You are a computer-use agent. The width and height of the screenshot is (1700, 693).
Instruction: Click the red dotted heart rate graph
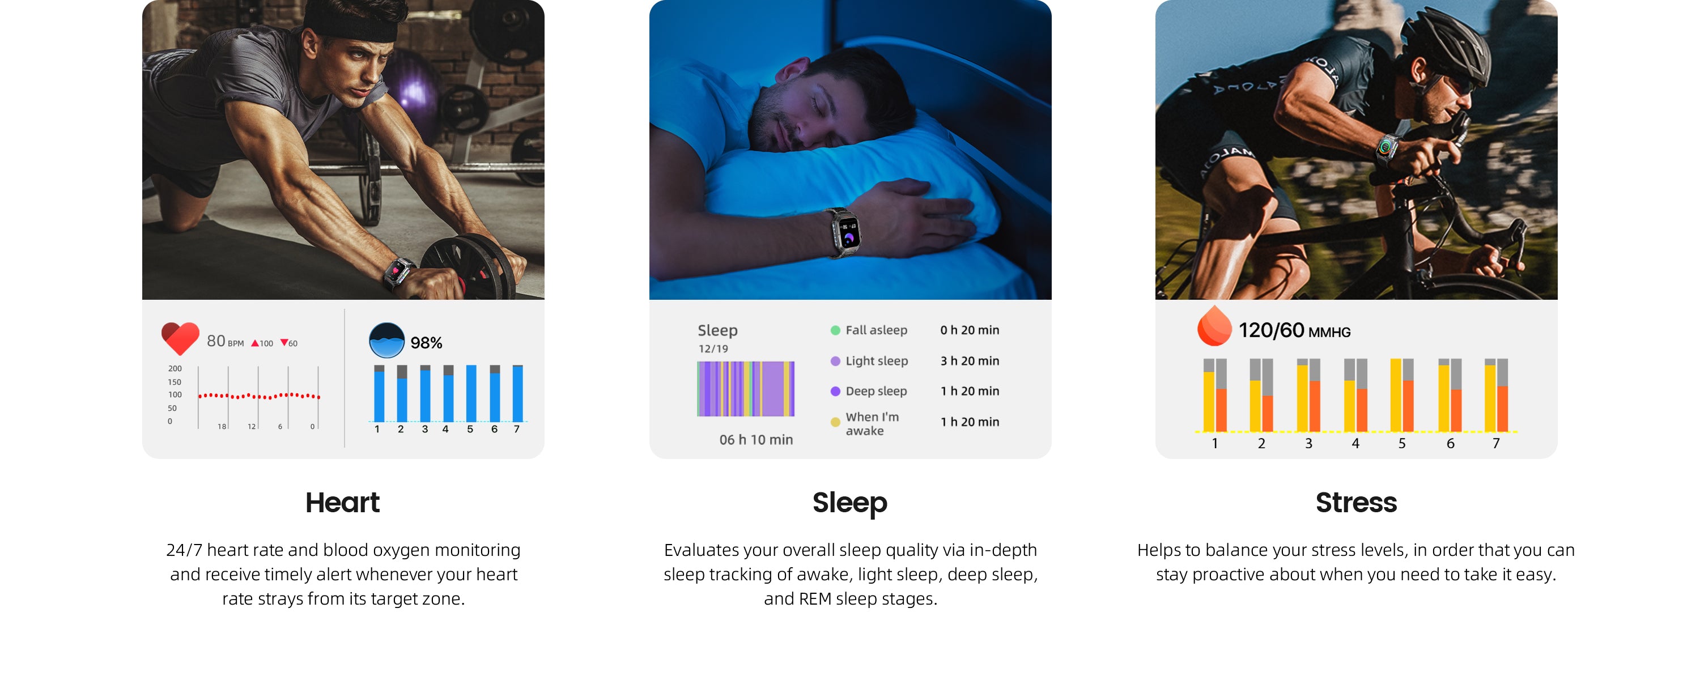tap(260, 396)
